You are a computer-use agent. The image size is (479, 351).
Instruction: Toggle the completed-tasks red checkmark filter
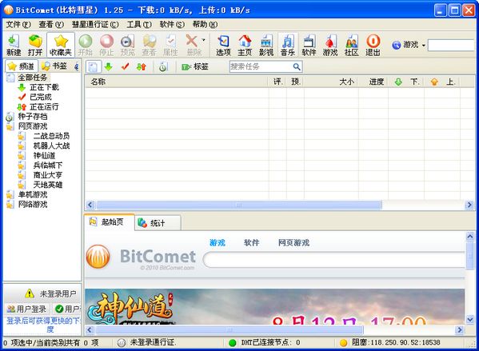click(x=125, y=66)
